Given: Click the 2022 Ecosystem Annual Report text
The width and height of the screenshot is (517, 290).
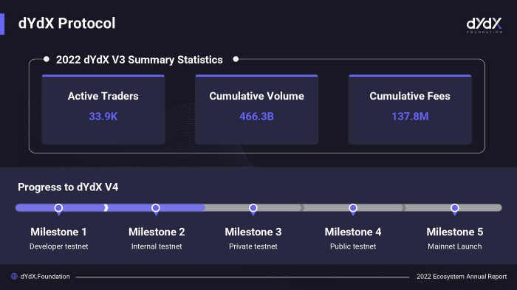Looking at the screenshot, I should point(462,277).
